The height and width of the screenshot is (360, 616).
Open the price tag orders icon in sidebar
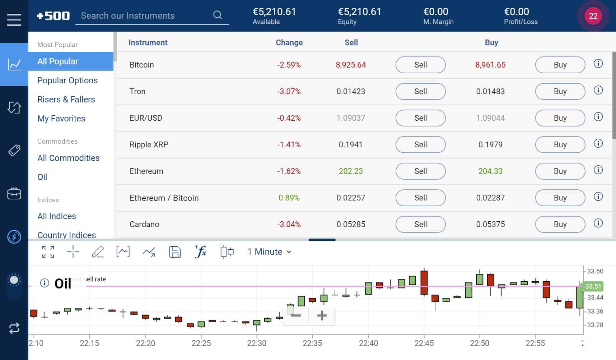click(14, 150)
